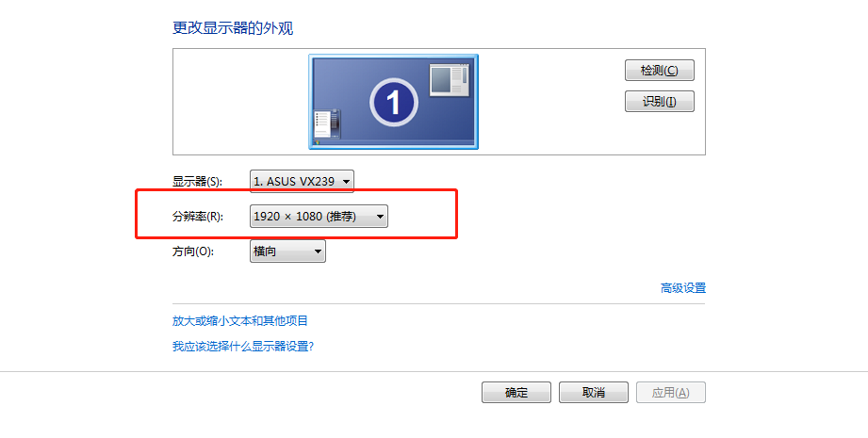Screen dimensions: 868x438
Task: Follow the 放大或缩小文本和其他项目 link
Action: pyautogui.click(x=240, y=321)
